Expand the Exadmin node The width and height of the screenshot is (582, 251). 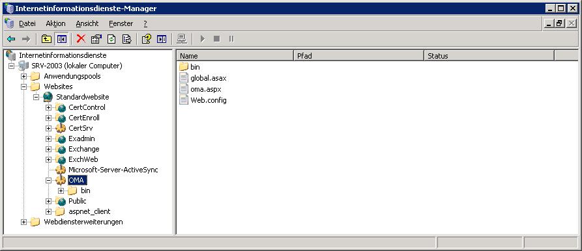click(x=48, y=139)
